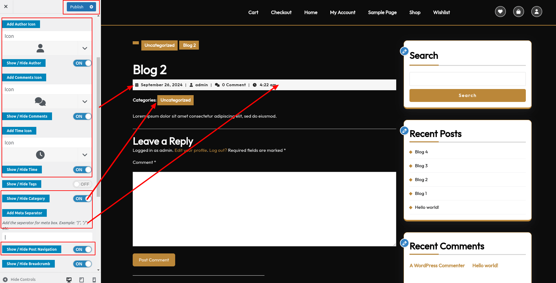556x283 pixels.
Task: Click the edit pencil icon beside Search widget
Action: pyautogui.click(x=404, y=51)
